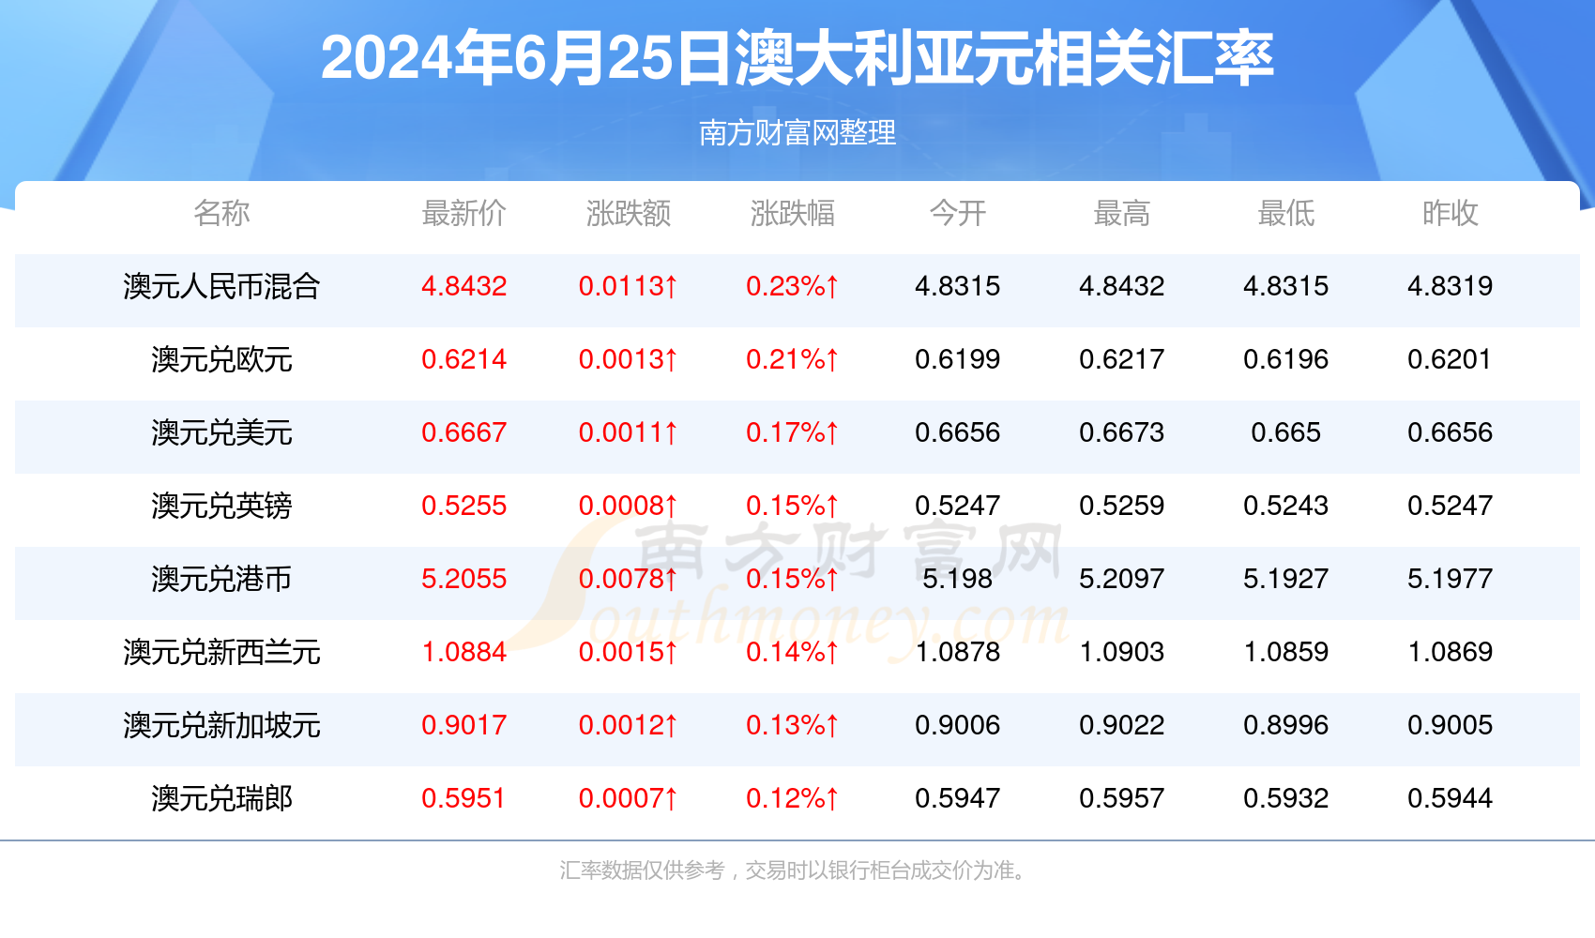1595x938 pixels.
Task: Click the latest price 0.6667
Action: pos(463,432)
